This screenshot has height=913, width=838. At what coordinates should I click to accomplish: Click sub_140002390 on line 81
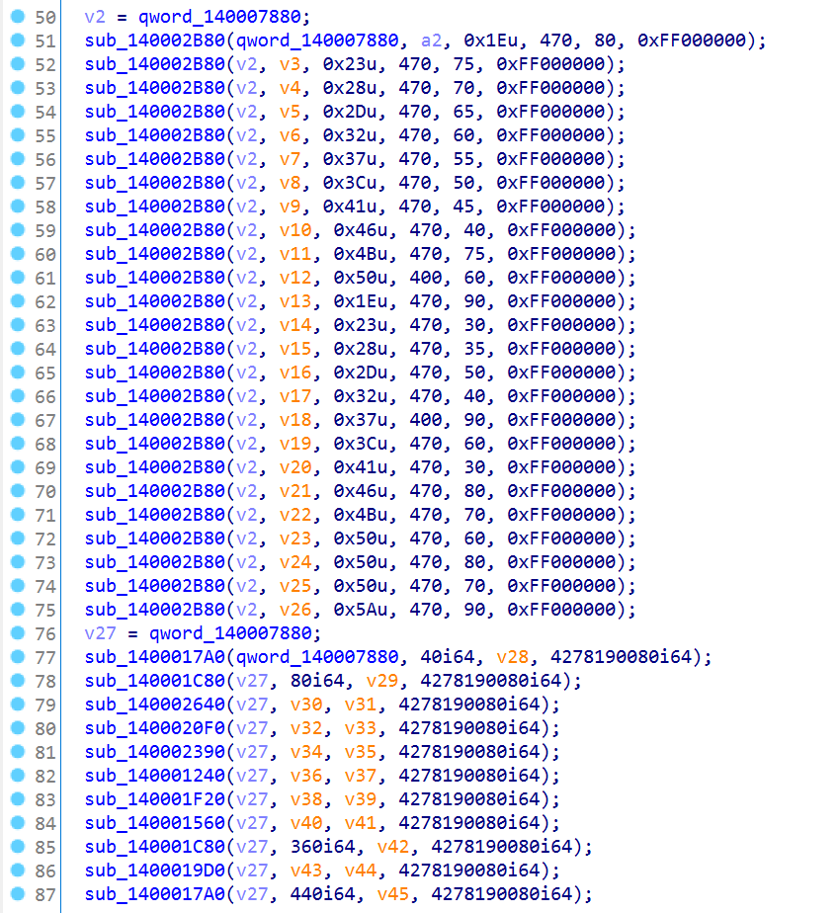[155, 752]
